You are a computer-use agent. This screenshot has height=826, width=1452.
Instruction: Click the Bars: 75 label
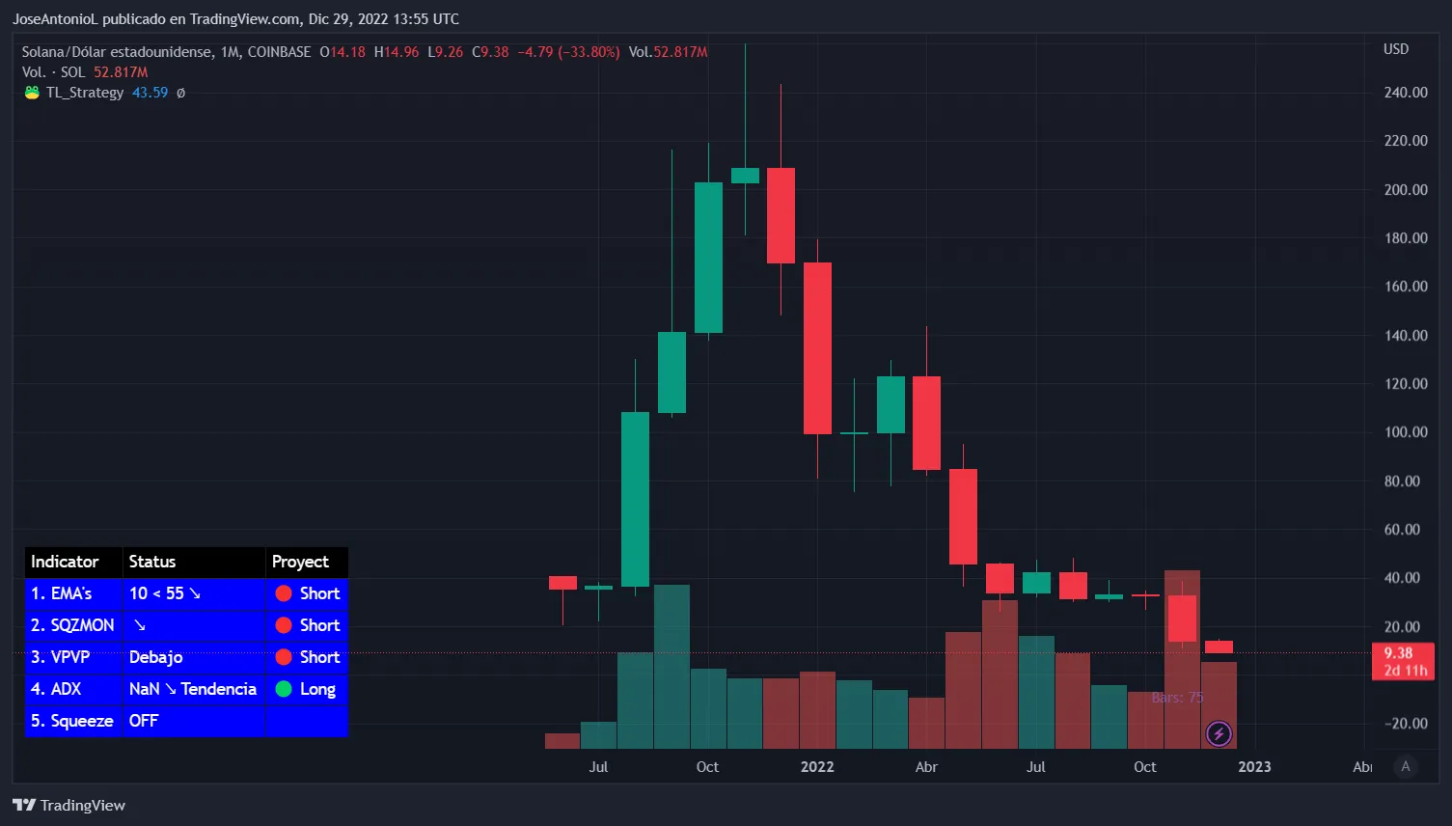(x=1177, y=697)
